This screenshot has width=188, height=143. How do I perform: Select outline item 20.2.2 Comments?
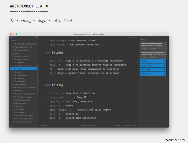20,103
